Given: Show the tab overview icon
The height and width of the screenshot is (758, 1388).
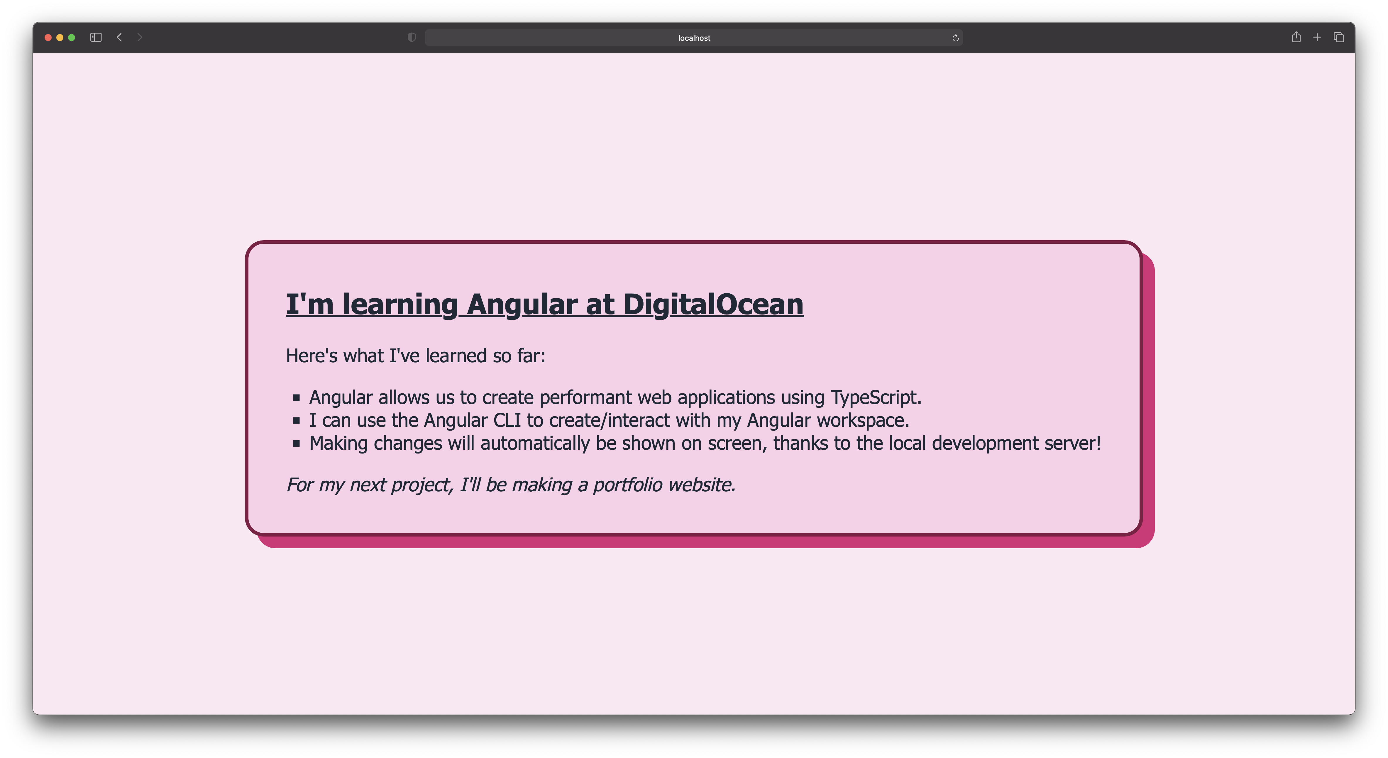Looking at the screenshot, I should pos(1339,37).
